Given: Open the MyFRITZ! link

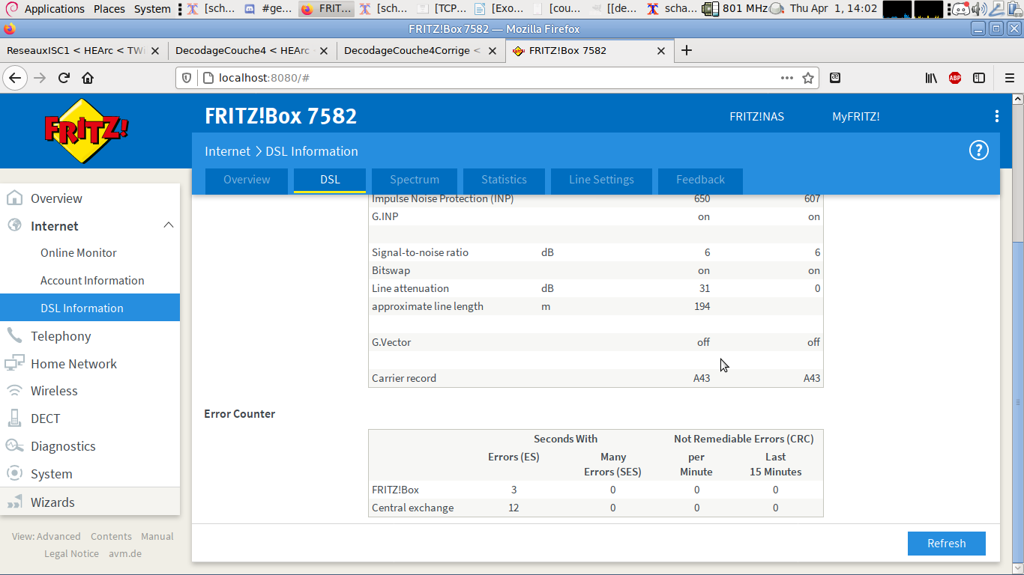Looking at the screenshot, I should (855, 117).
